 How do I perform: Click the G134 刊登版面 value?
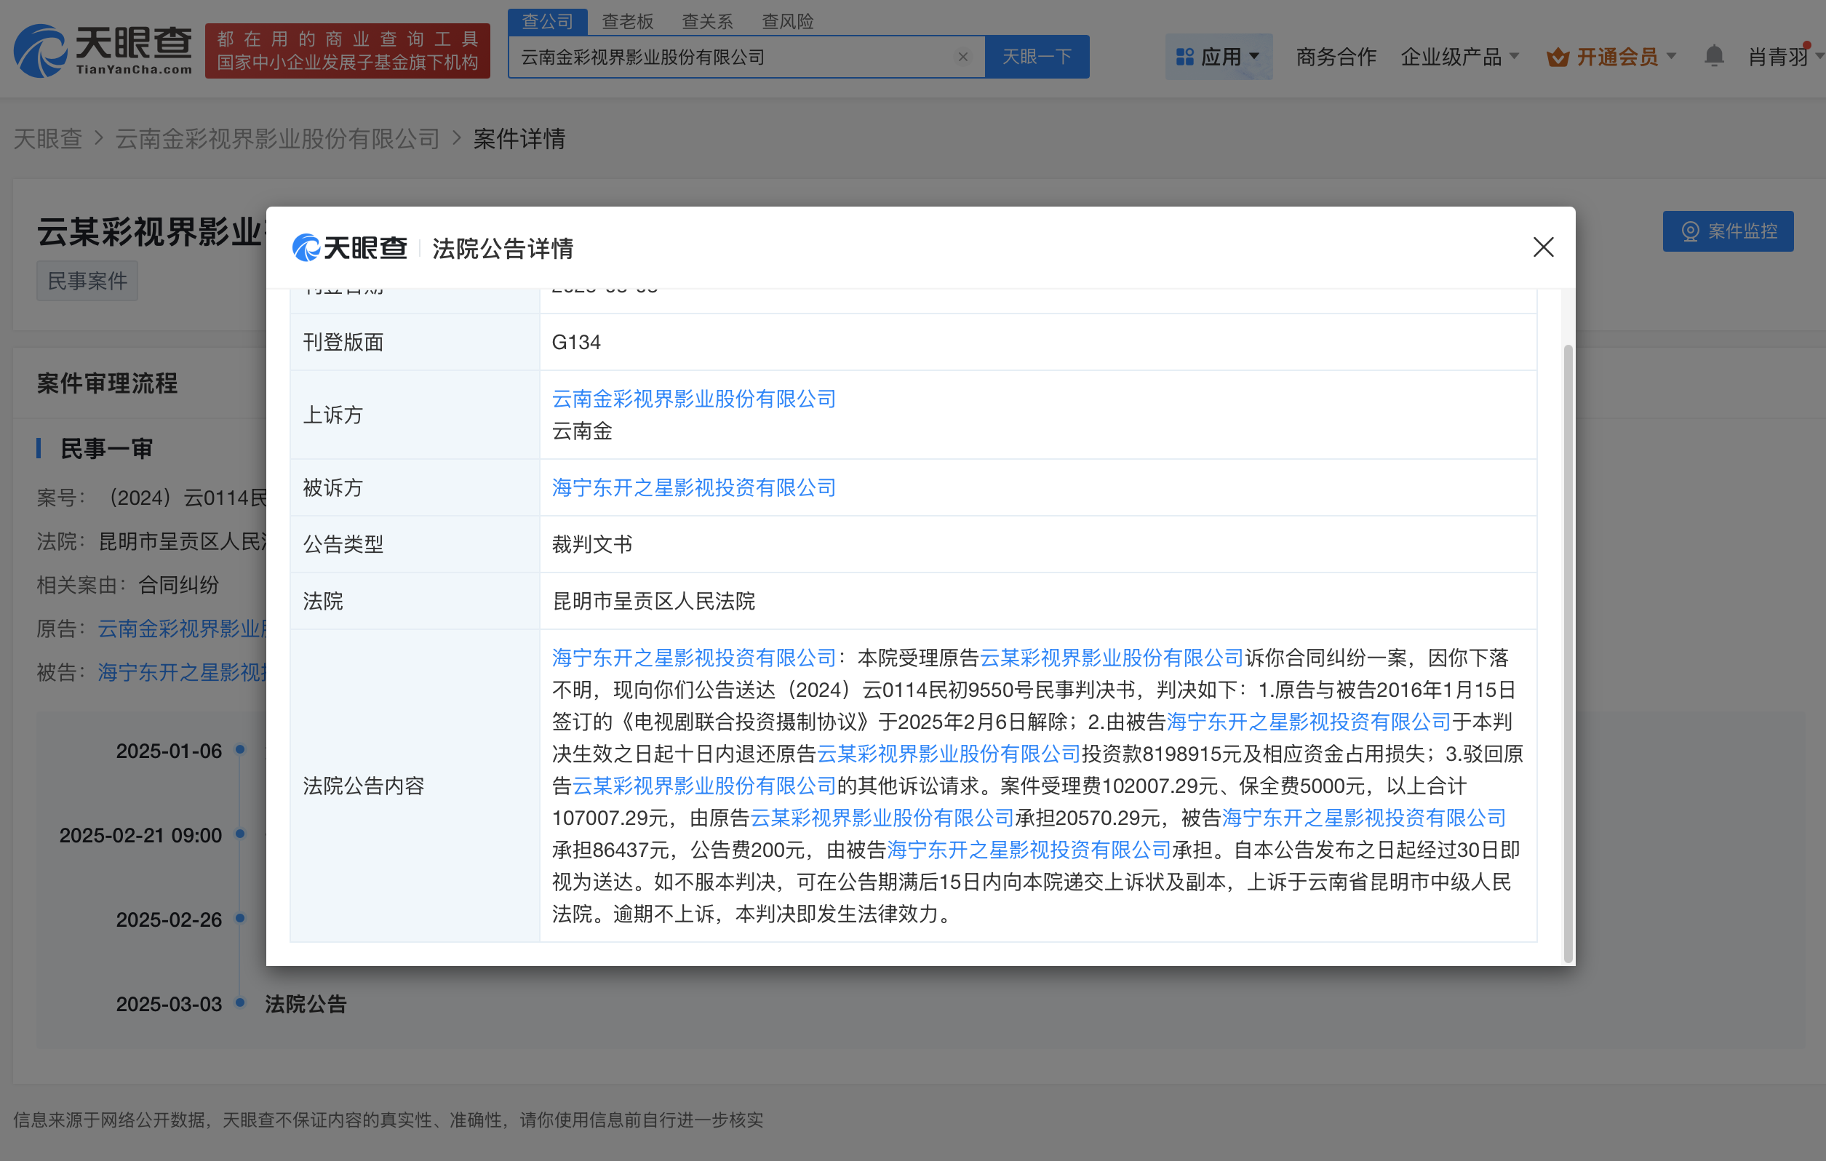576,343
